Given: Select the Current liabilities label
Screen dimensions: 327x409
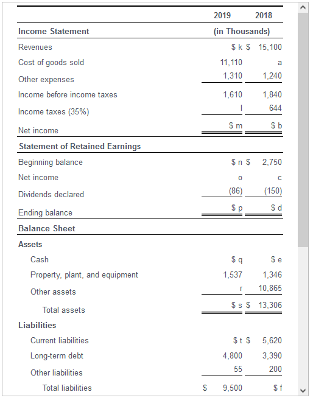Looking at the screenshot, I should 60,341.
